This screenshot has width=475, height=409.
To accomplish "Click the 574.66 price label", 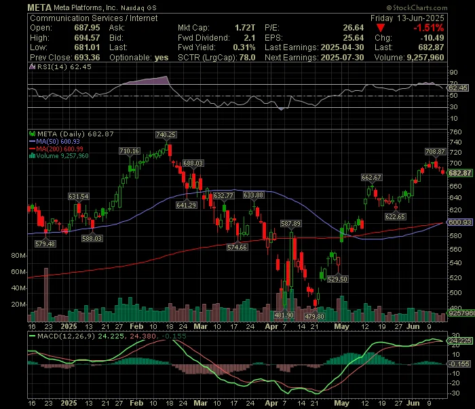I will point(237,248).
